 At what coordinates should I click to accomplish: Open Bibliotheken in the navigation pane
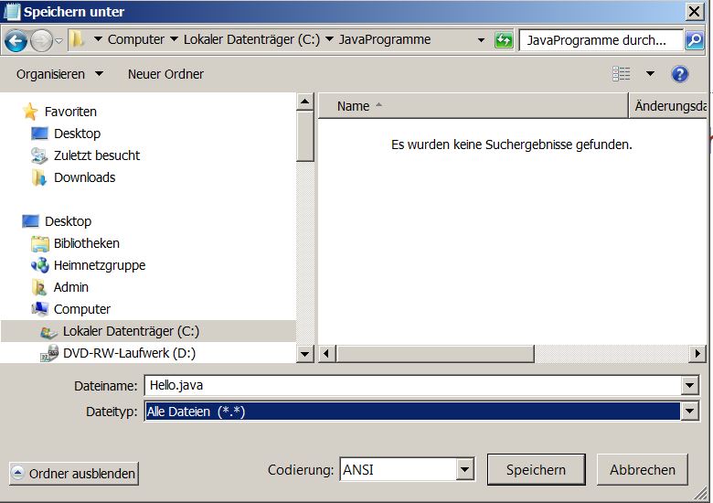(x=86, y=243)
